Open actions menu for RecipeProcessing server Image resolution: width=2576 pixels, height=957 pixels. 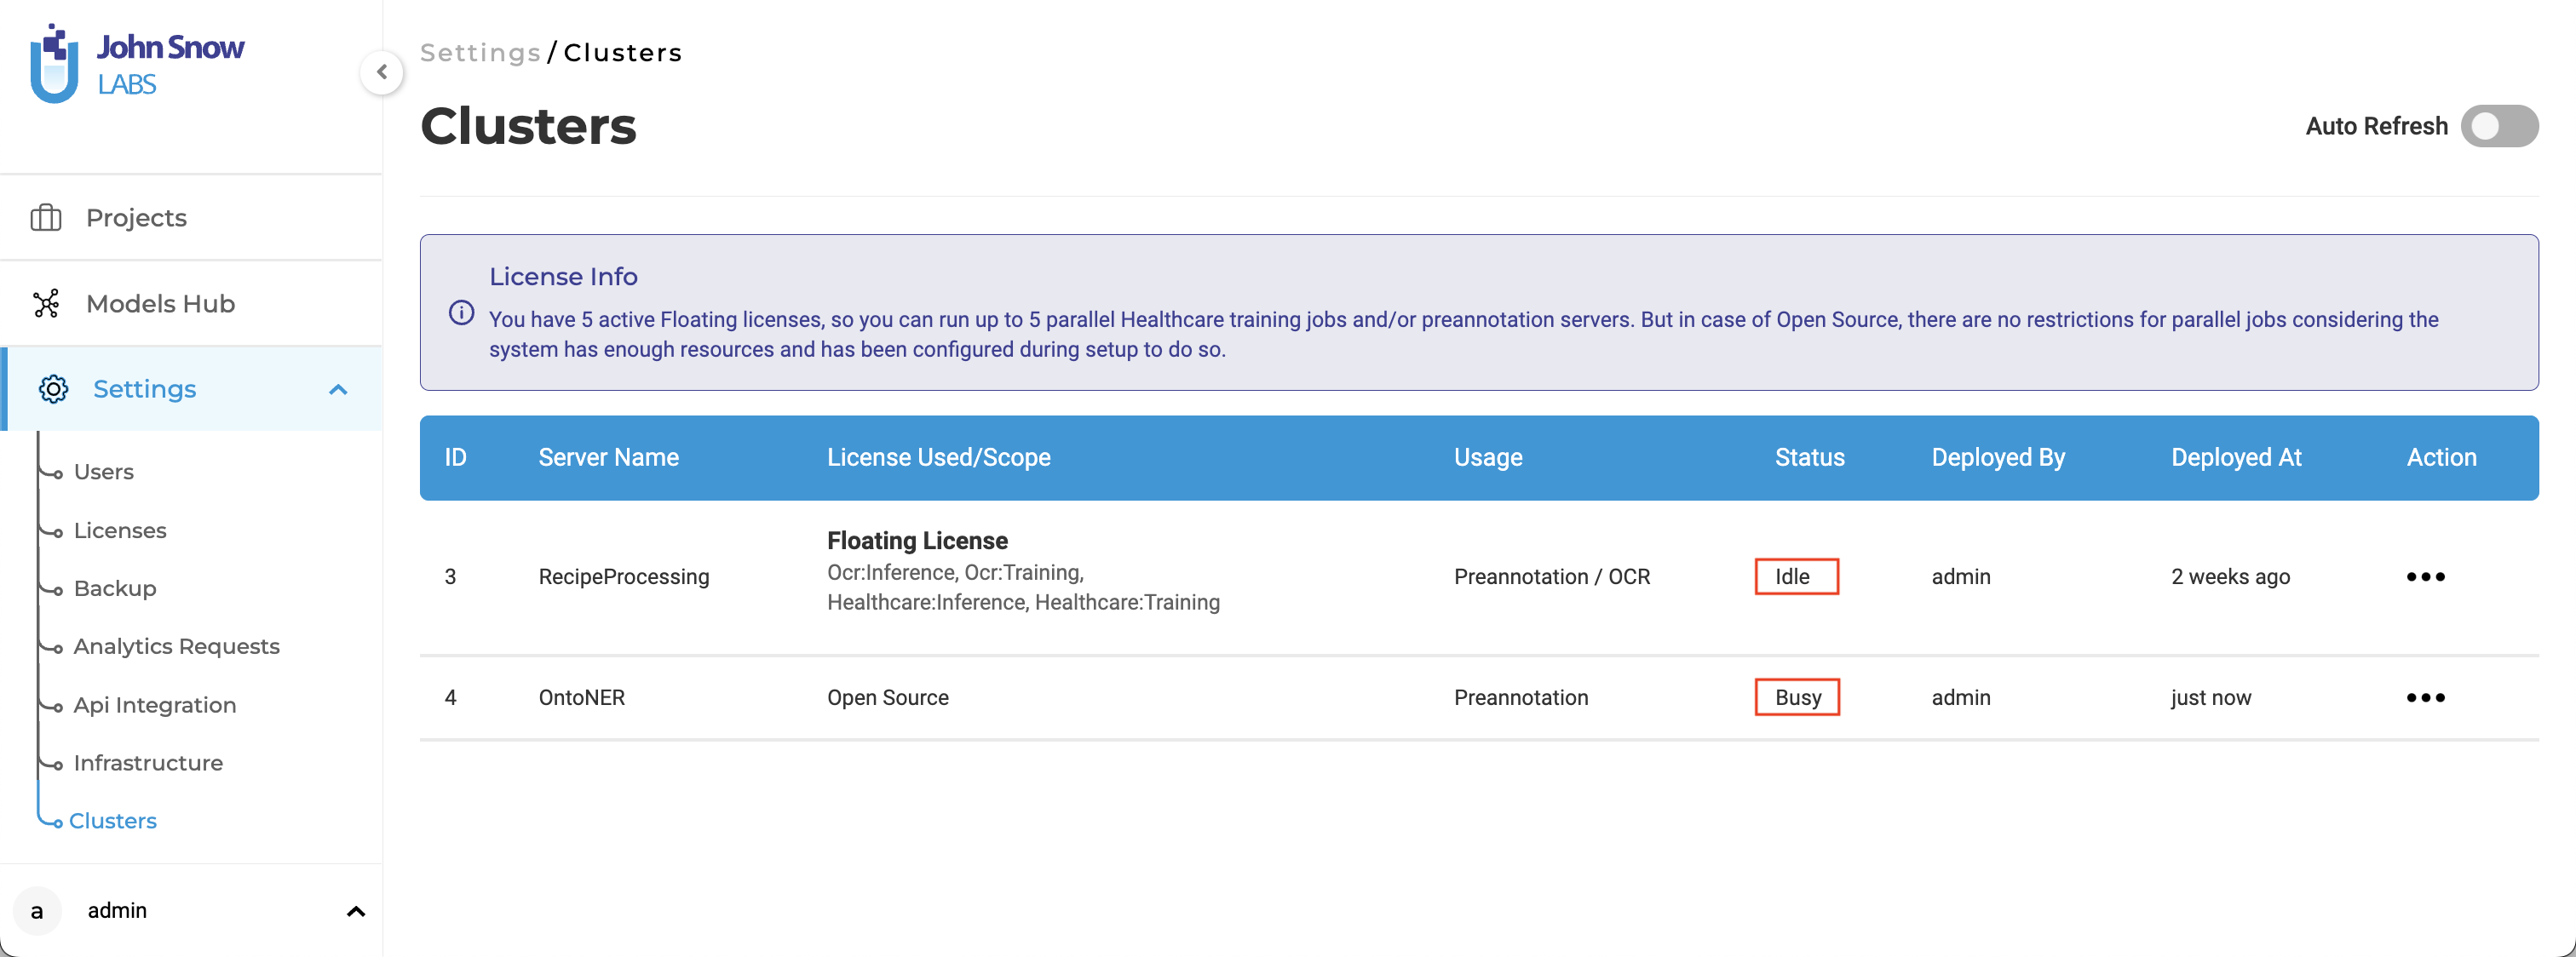pos(2425,577)
